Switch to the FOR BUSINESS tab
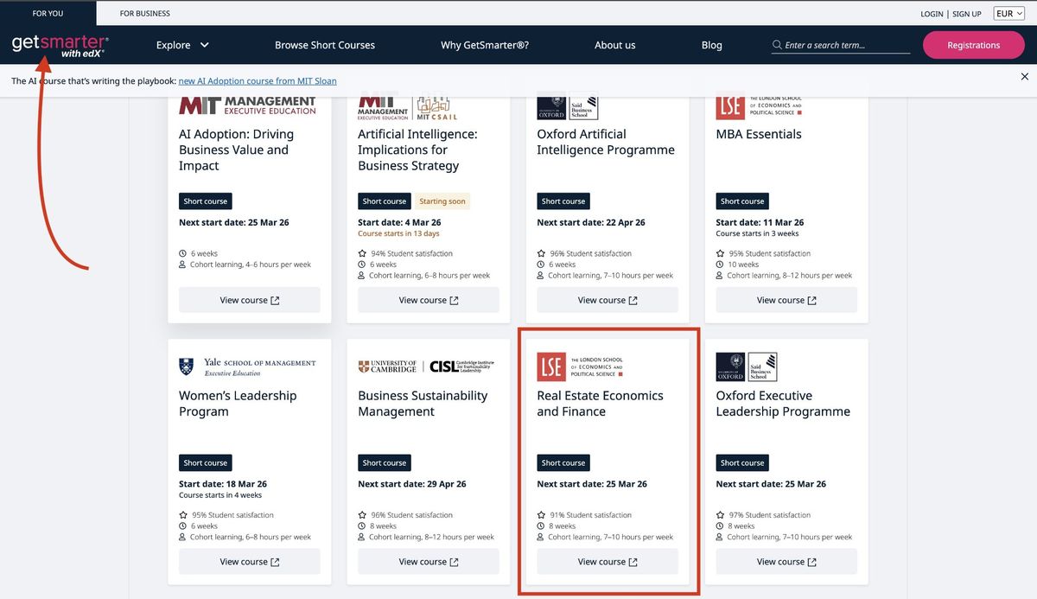 144,13
